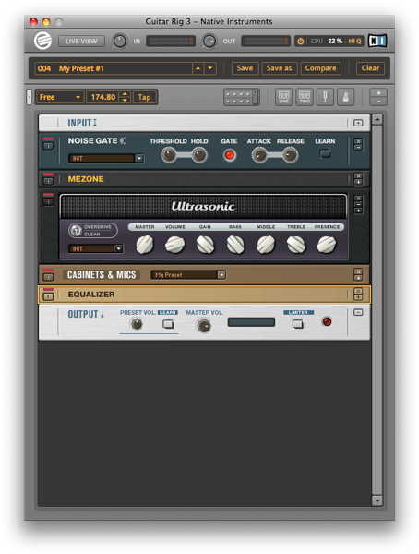
Task: Increase the tempo with the up stepper
Action: tap(126, 94)
